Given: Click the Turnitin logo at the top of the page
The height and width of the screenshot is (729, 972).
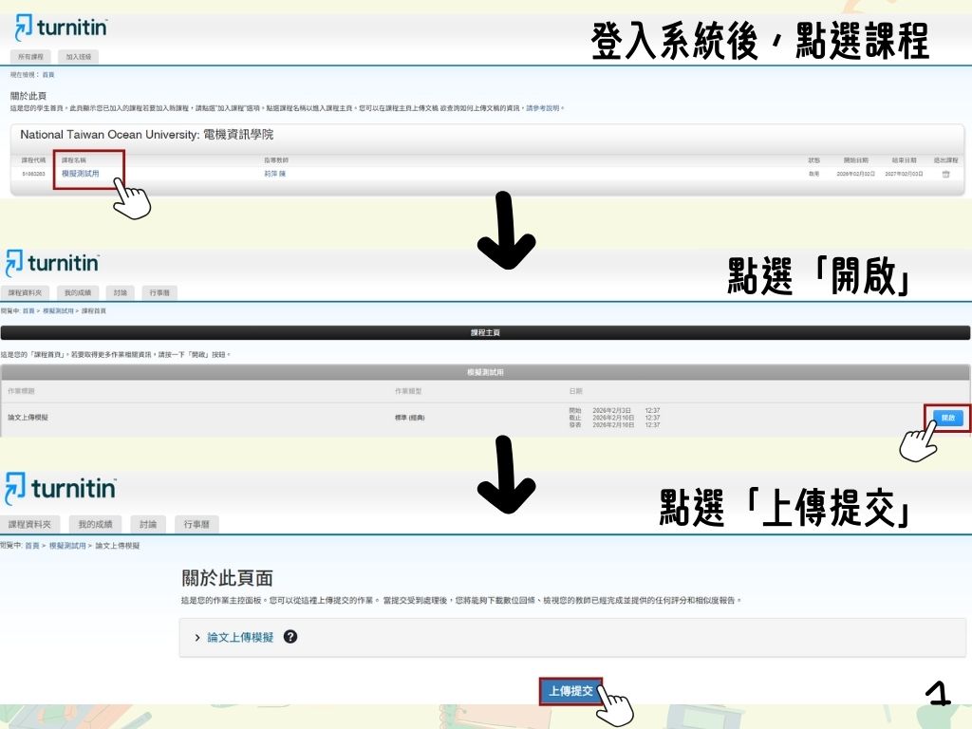Looking at the screenshot, I should pos(60,27).
